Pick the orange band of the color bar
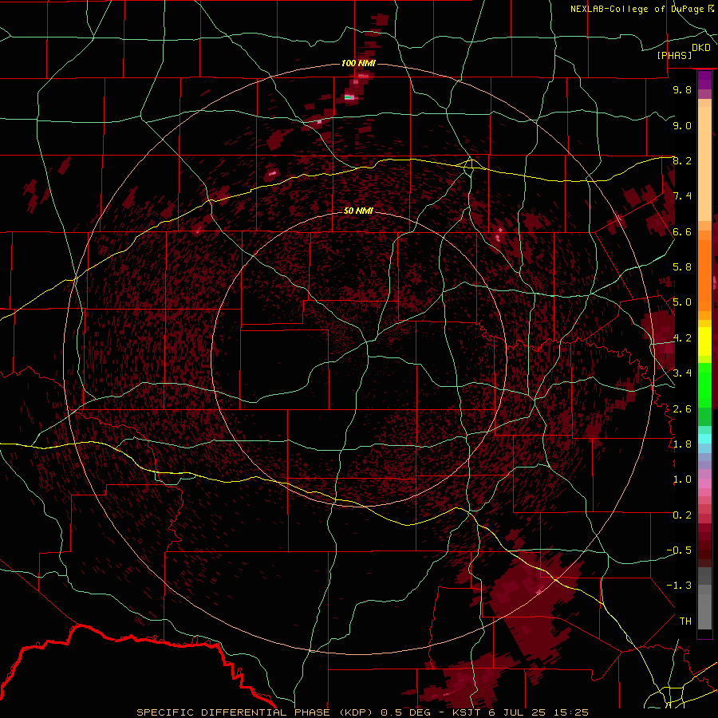718x718 pixels. [704, 274]
